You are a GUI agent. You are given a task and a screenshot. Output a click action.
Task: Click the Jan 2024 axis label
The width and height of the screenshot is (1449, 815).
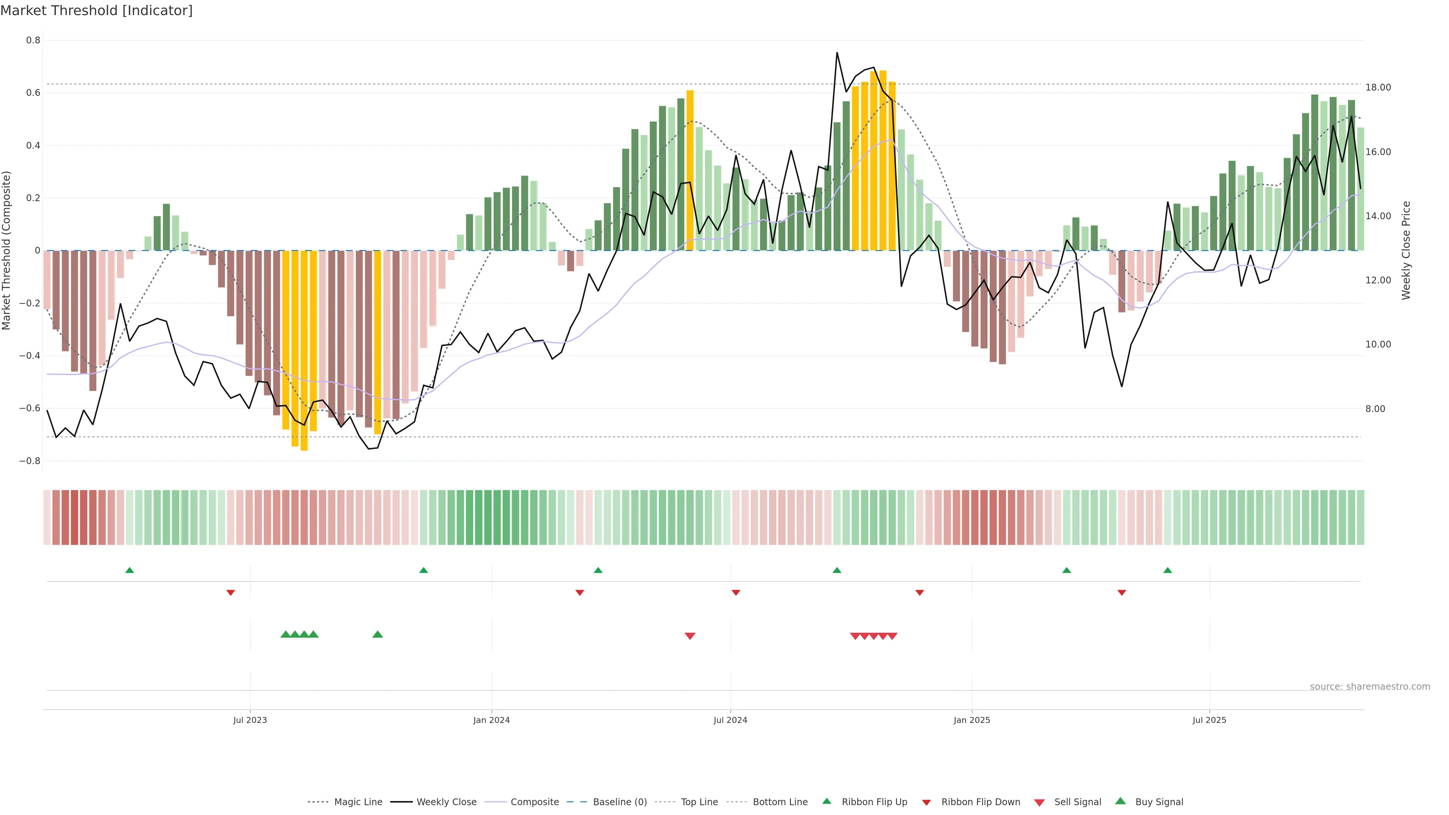[x=491, y=720]
